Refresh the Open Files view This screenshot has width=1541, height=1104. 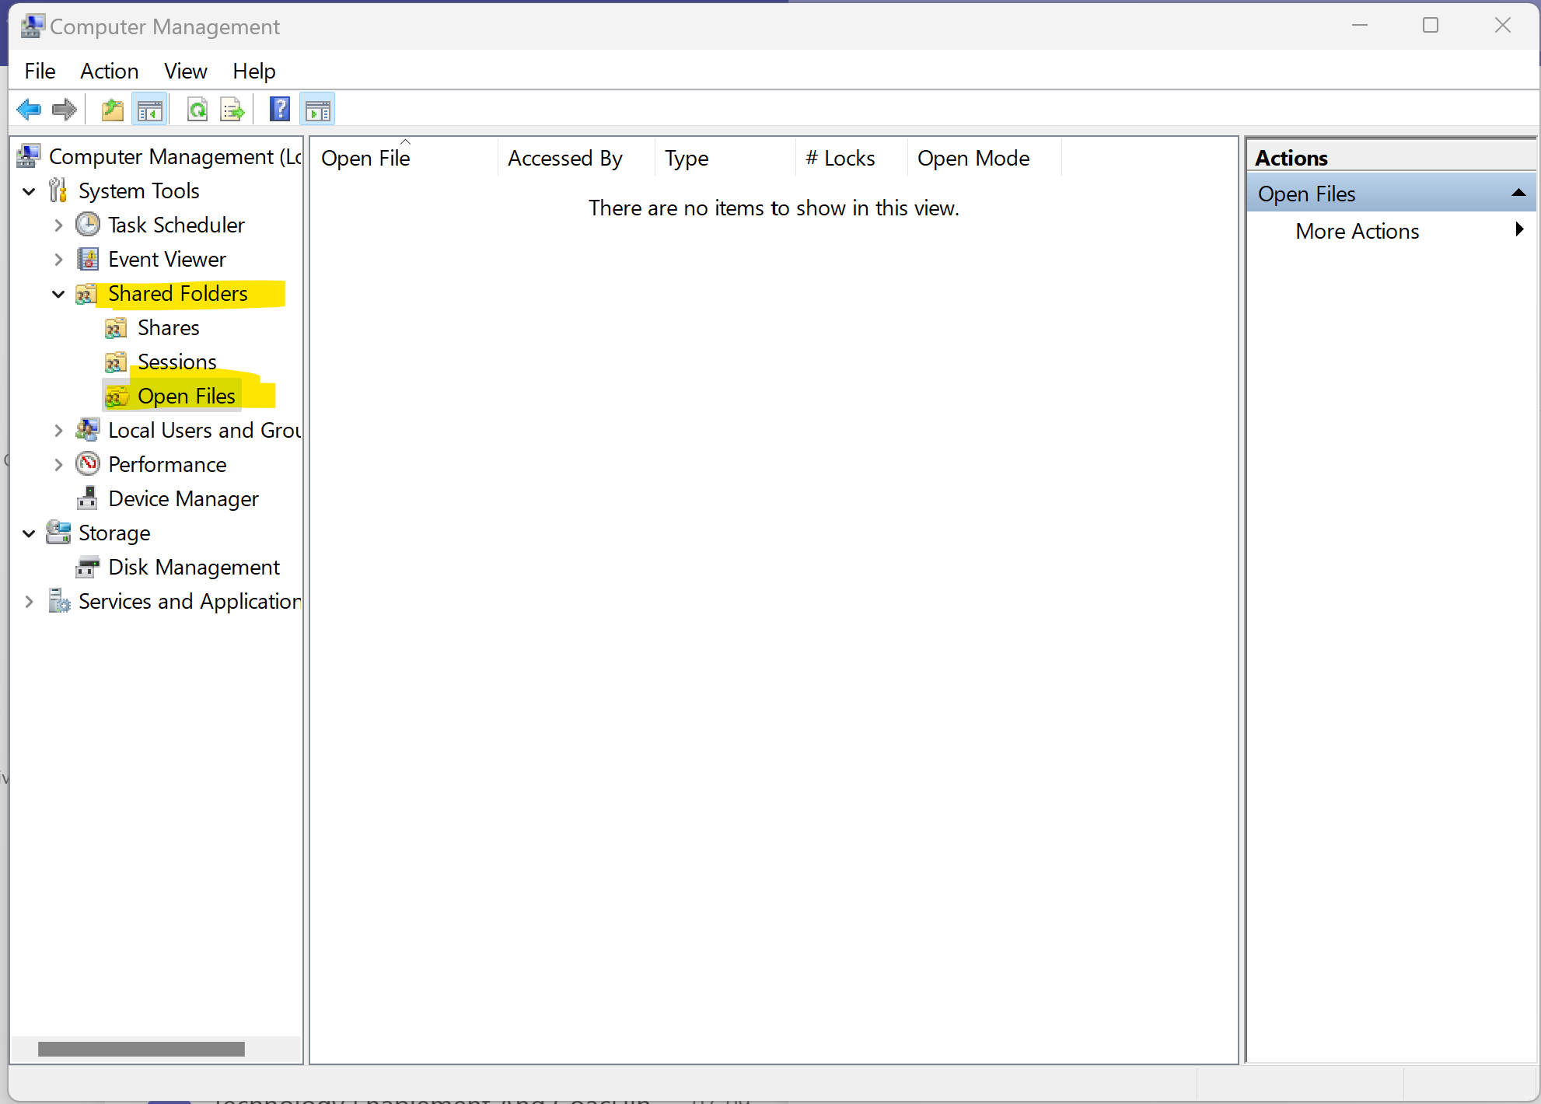197,109
